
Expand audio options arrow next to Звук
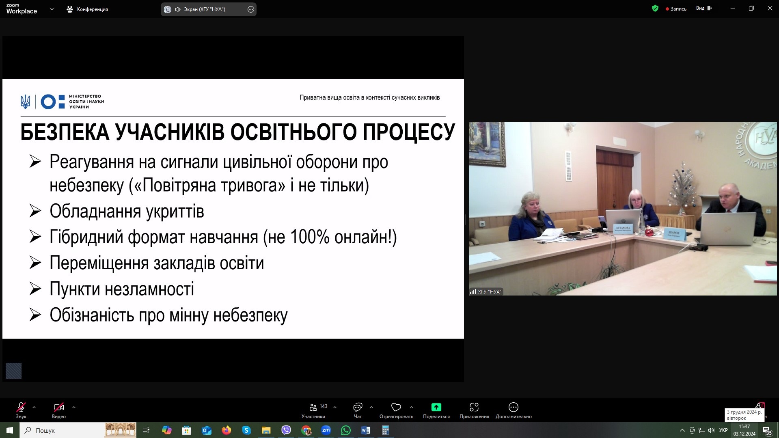[34, 407]
